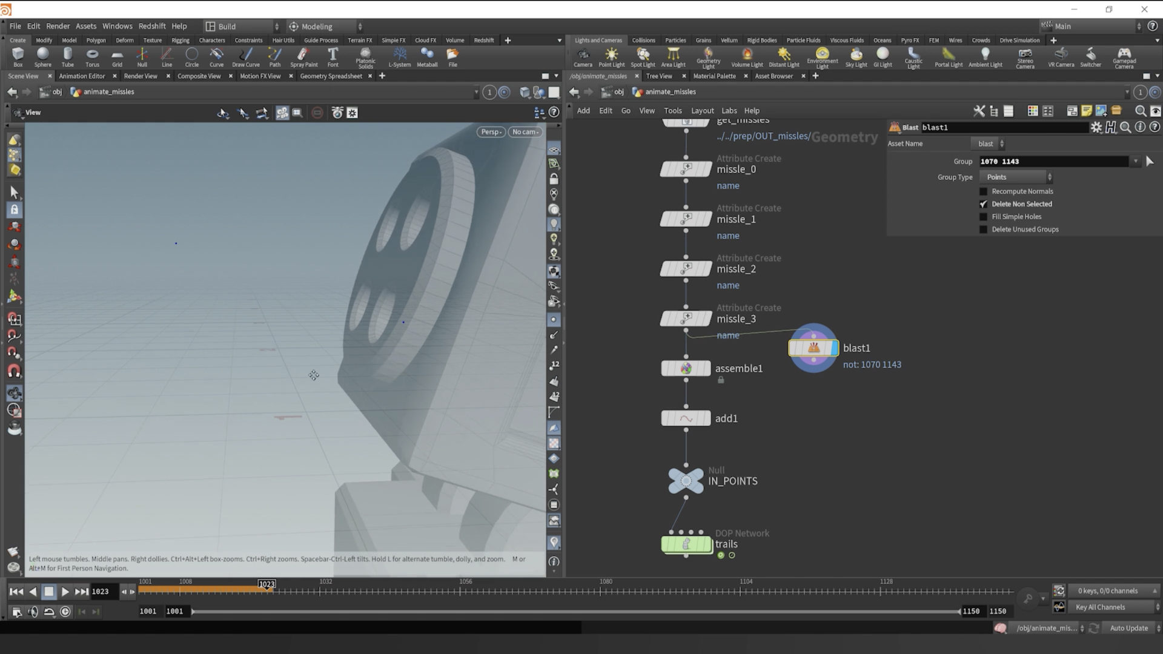Open the No cam camera dropdown

[x=525, y=132]
